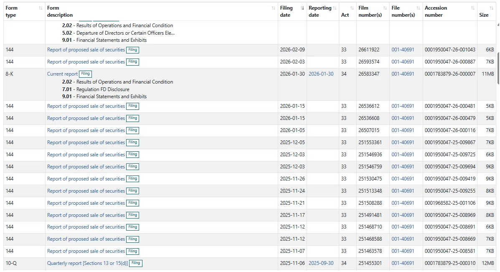Viewport: 500px width, 272px height.
Task: Open file number 001-40691 for film 251491481
Action: [x=403, y=215]
